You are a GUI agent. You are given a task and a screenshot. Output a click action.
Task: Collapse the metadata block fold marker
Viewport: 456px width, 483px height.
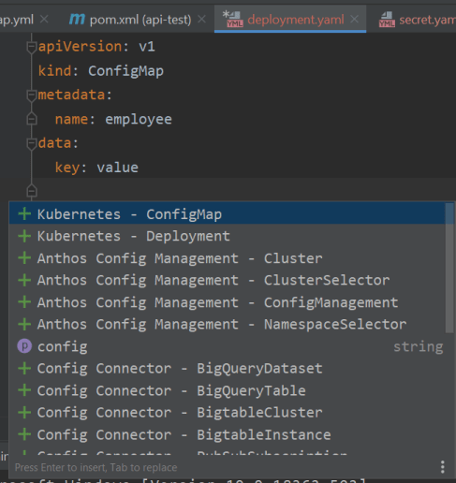click(32, 95)
